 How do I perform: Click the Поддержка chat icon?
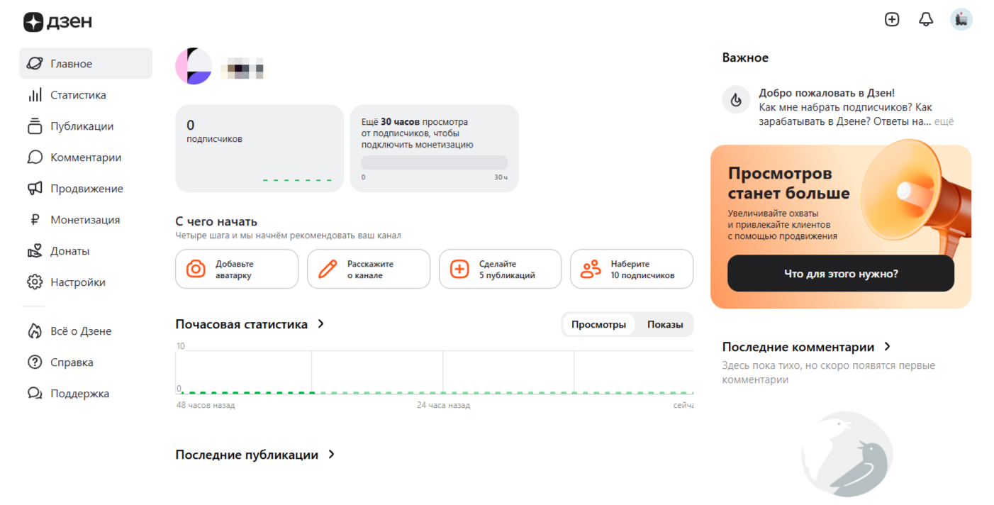click(35, 394)
